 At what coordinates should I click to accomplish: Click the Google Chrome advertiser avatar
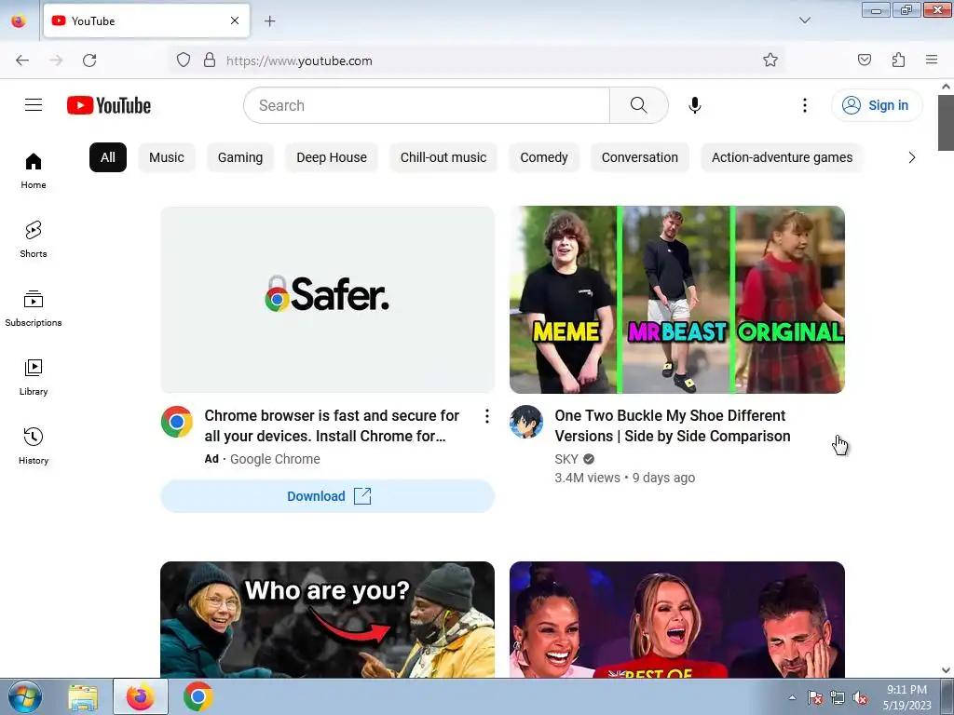click(177, 422)
